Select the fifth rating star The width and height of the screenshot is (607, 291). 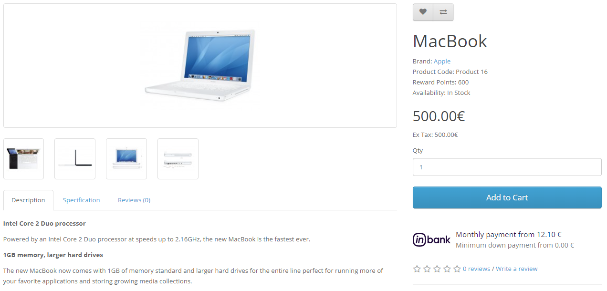click(457, 269)
